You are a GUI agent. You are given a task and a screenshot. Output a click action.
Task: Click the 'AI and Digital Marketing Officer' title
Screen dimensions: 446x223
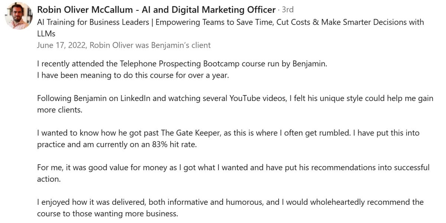click(209, 10)
